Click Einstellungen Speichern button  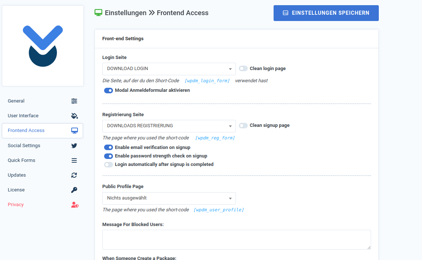(326, 13)
